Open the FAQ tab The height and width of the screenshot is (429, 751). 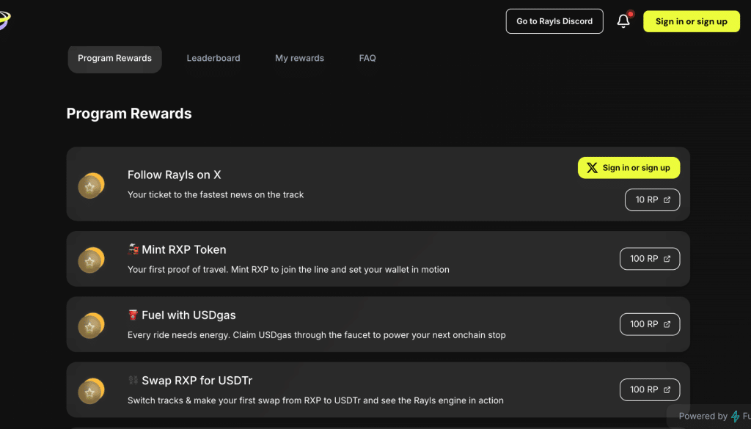coord(367,58)
